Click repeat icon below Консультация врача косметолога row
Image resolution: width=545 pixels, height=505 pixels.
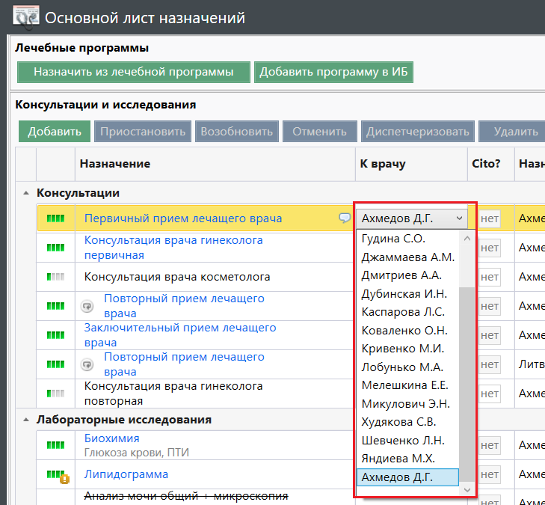click(87, 306)
